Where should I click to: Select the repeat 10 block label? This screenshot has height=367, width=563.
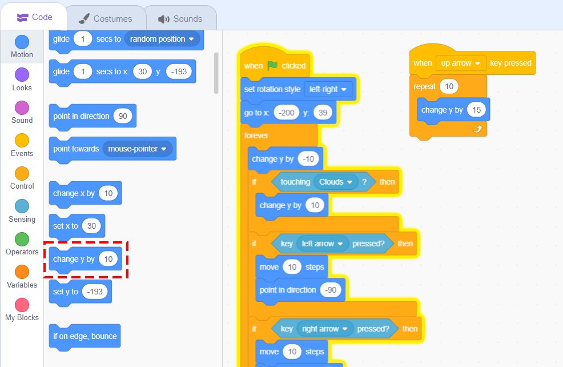[x=424, y=87]
